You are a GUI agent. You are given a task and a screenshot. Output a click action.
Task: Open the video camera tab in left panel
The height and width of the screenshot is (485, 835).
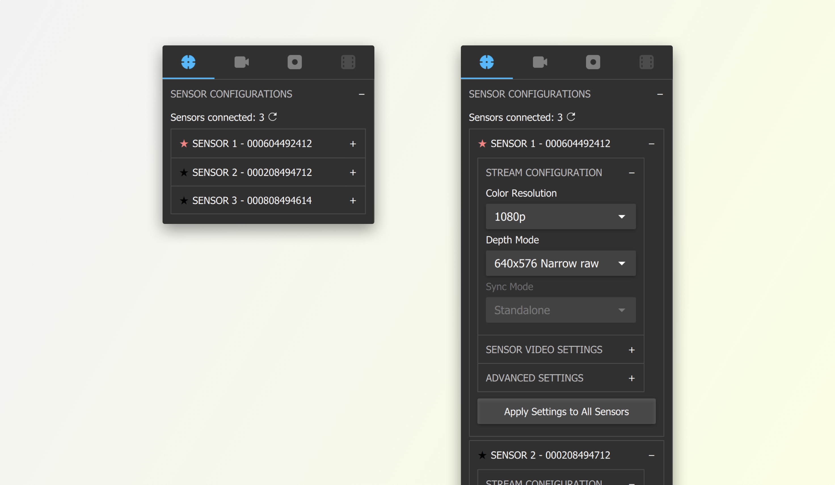pyautogui.click(x=241, y=62)
